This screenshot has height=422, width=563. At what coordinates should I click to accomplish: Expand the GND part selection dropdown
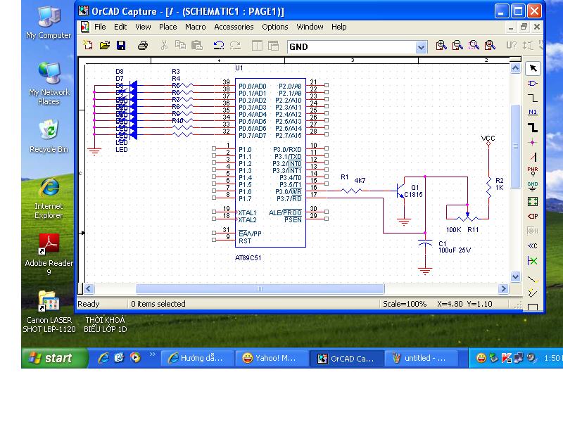click(x=422, y=47)
